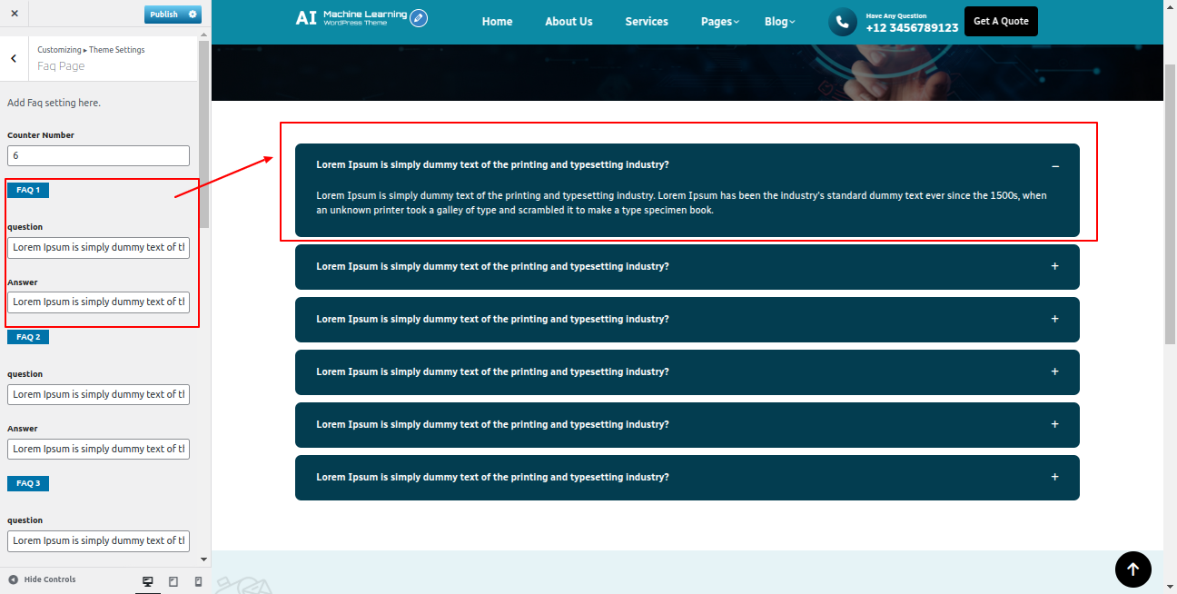Click the first FAQ answer paragraph
This screenshot has width=1177, height=594.
(681, 203)
